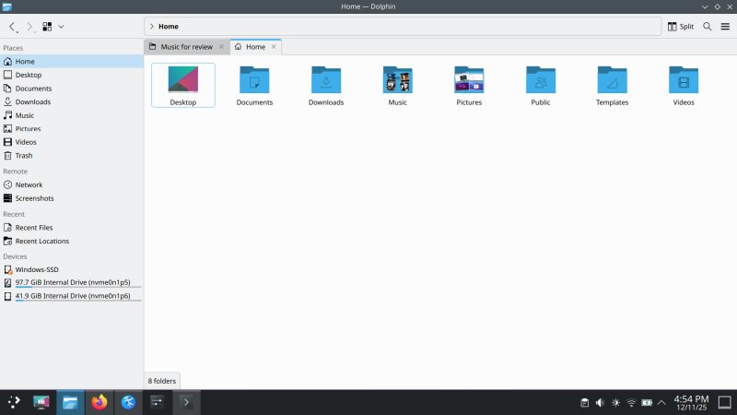Close the Home tab
The width and height of the screenshot is (737, 415).
(x=274, y=47)
